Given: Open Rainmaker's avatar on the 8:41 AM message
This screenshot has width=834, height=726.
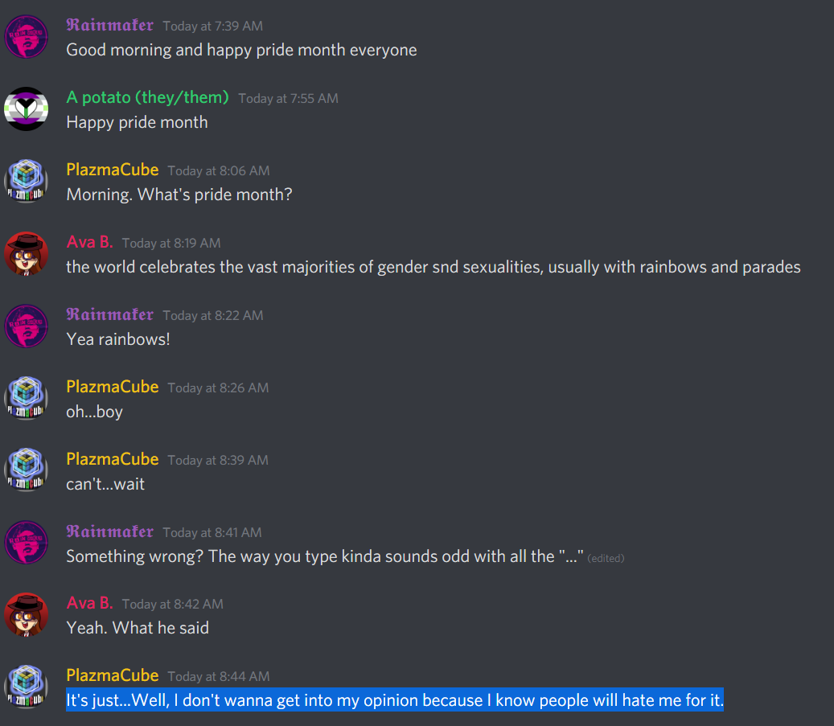Looking at the screenshot, I should pyautogui.click(x=26, y=543).
